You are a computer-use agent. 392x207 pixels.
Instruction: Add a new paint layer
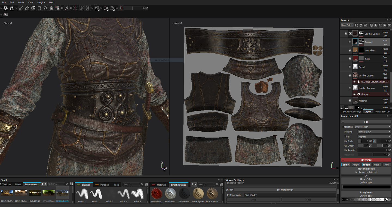pyautogui.click(x=371, y=25)
